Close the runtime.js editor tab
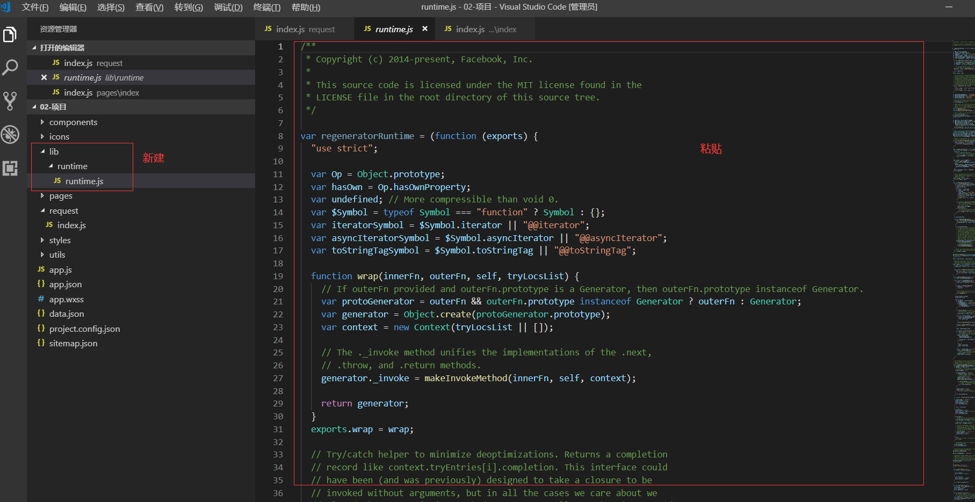The image size is (975, 502). click(425, 29)
